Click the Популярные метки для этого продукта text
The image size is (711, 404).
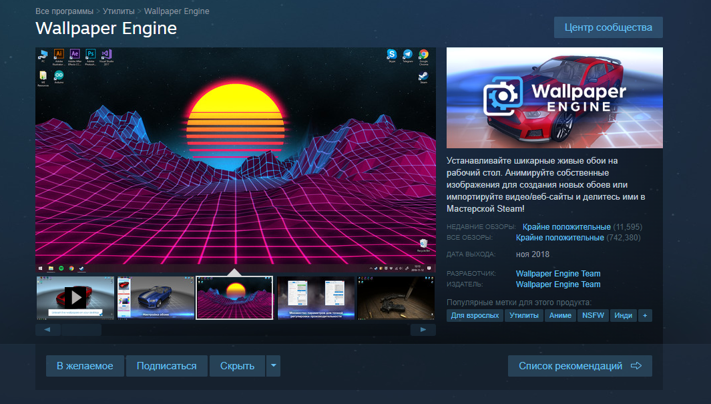(x=519, y=302)
